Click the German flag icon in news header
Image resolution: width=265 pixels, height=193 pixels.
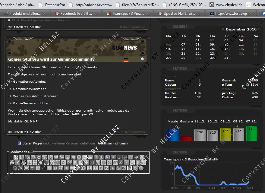click(x=126, y=60)
